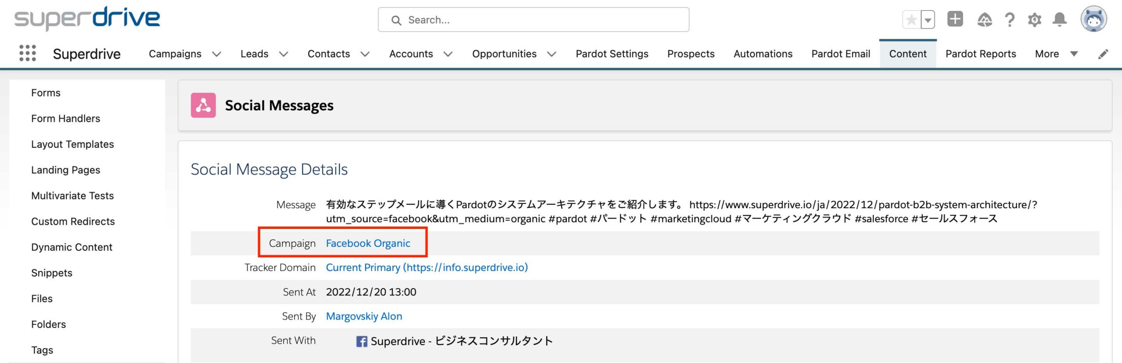Switch to the Leads tab
The image size is (1122, 363).
[254, 54]
